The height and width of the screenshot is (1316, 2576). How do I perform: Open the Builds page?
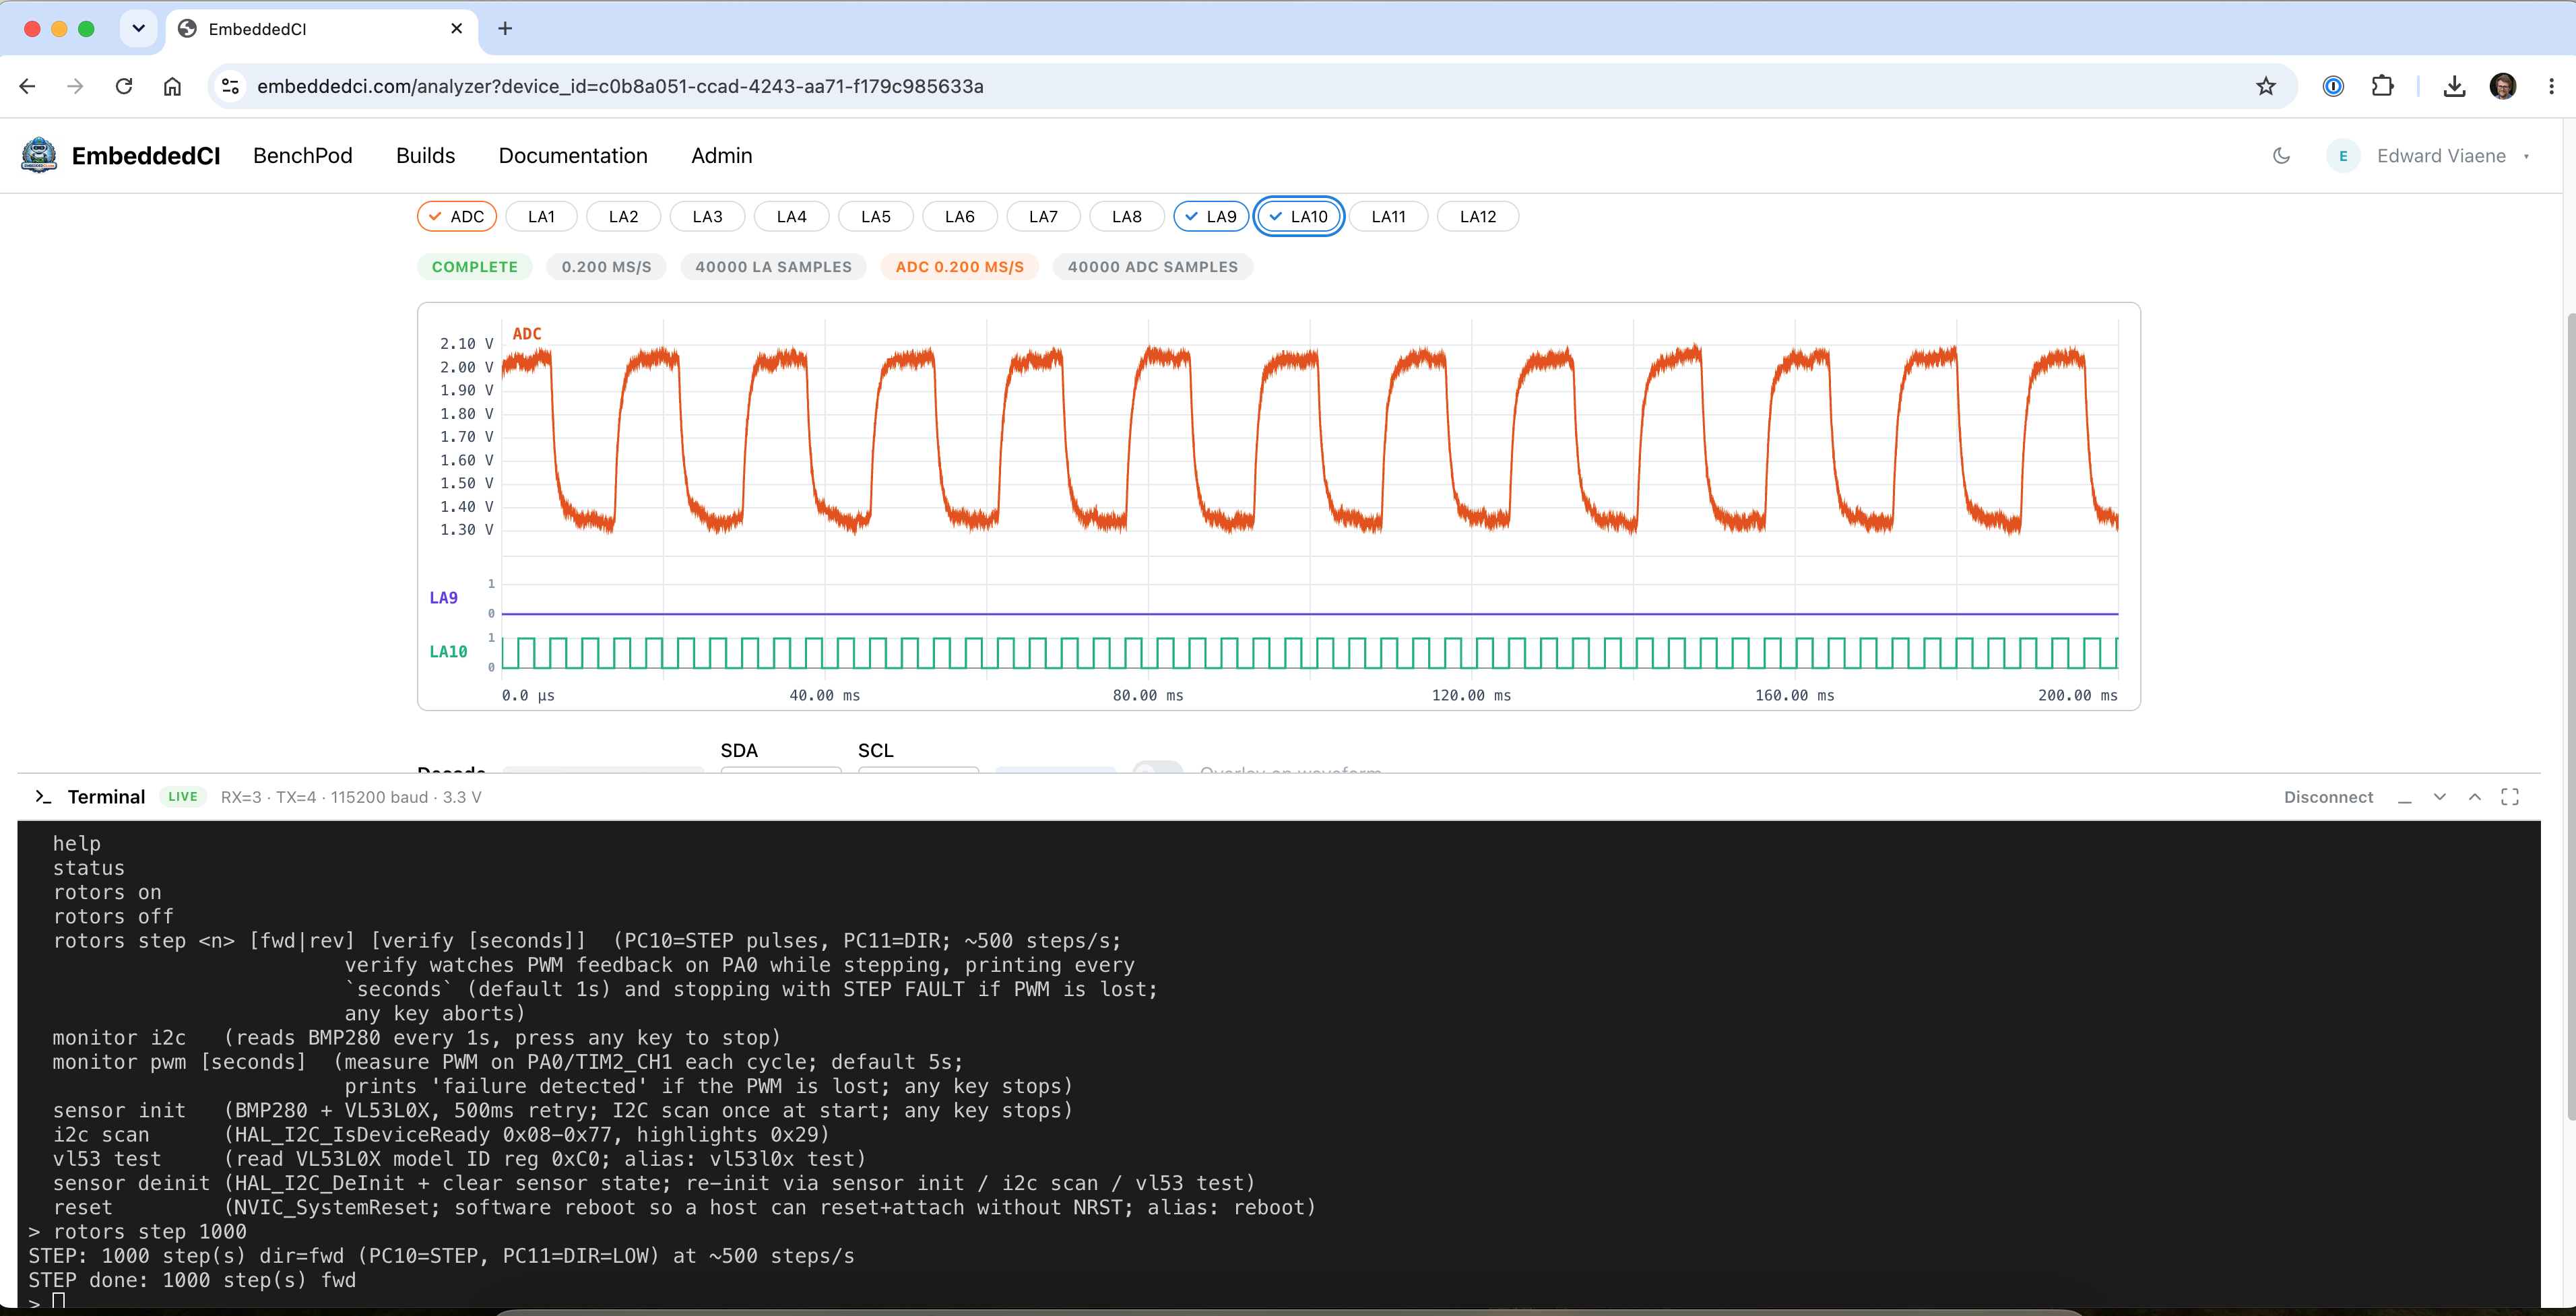pos(425,156)
